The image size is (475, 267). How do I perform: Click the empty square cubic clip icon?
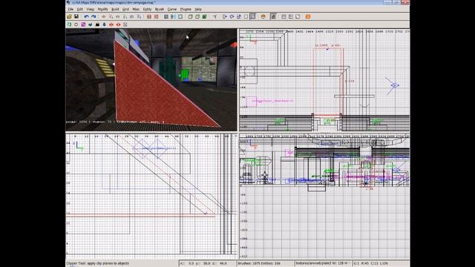click(x=180, y=16)
